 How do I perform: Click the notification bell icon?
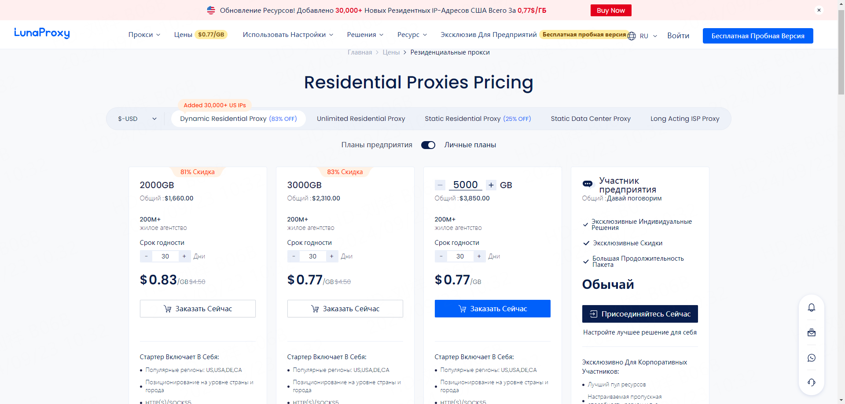pyautogui.click(x=812, y=308)
